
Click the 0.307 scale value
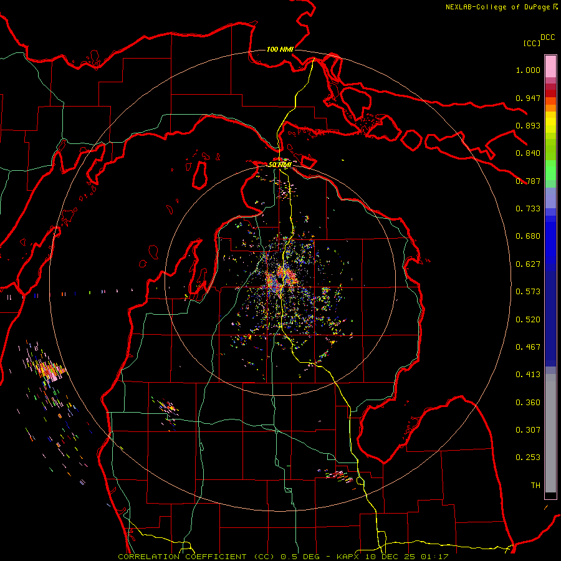pyautogui.click(x=528, y=430)
